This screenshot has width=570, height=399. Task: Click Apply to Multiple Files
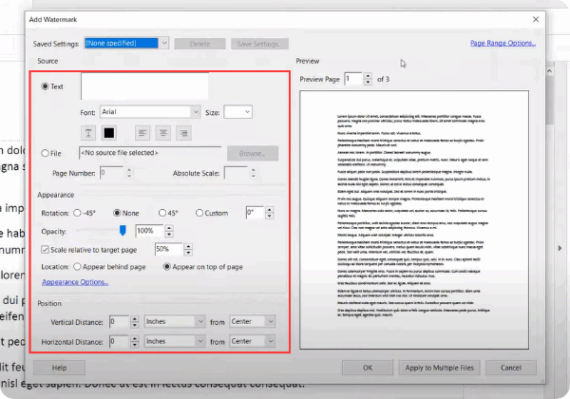point(440,368)
